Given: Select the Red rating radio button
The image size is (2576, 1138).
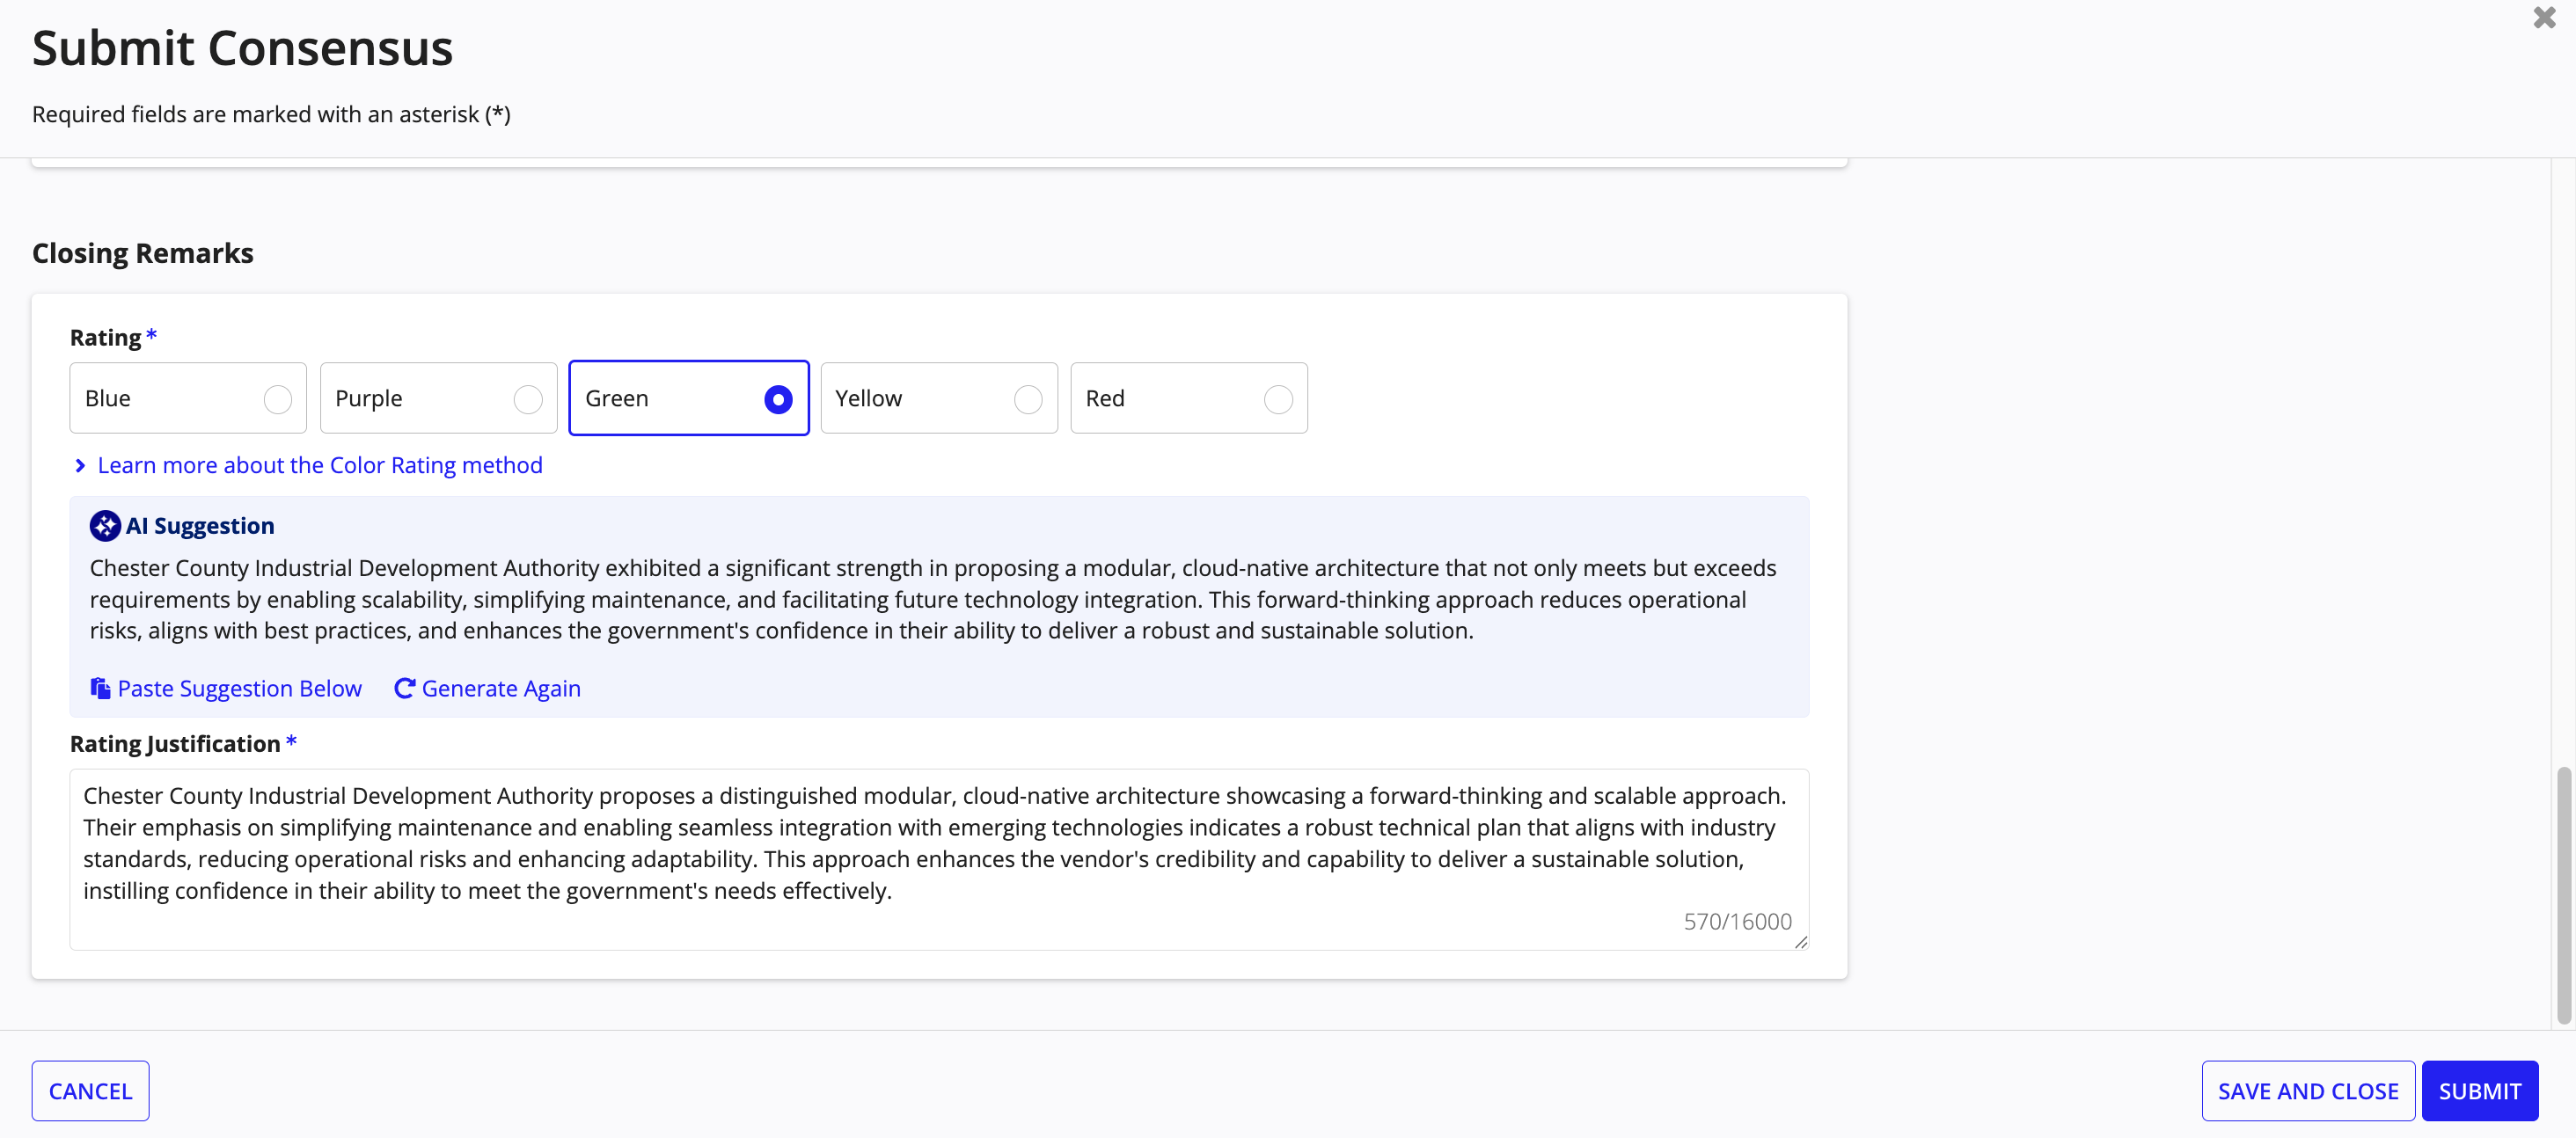Looking at the screenshot, I should tap(1278, 399).
